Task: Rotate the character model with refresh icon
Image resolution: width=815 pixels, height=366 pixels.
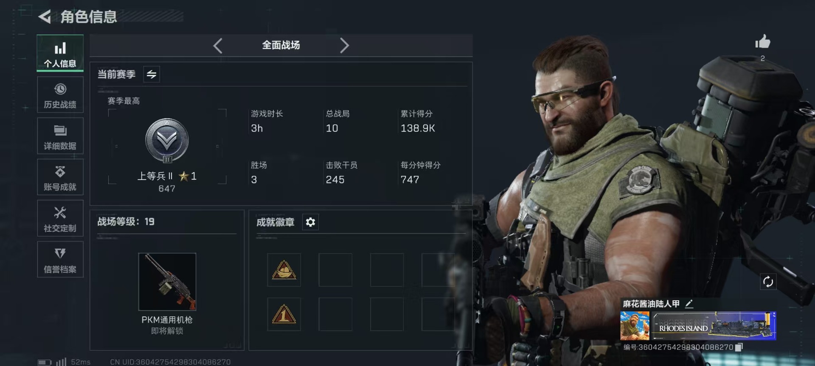Action: (x=768, y=282)
